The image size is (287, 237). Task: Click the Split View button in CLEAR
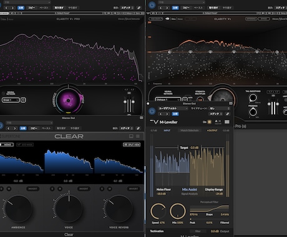pyautogui.click(x=132, y=145)
